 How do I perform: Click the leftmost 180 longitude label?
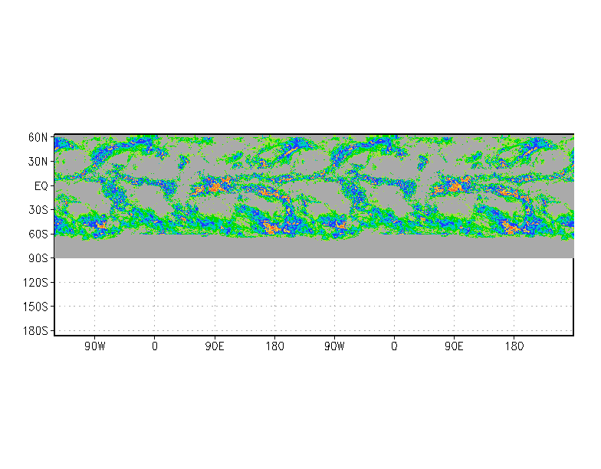coord(274,346)
